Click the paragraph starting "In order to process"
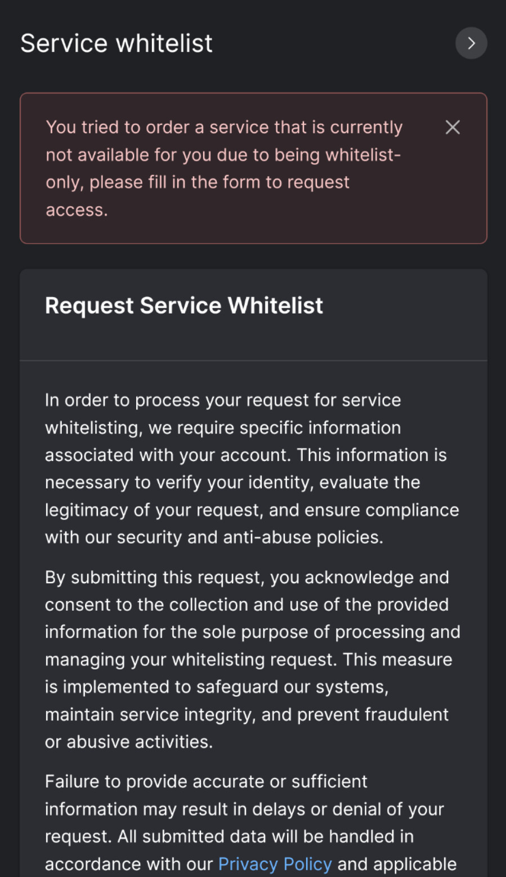Image resolution: width=506 pixels, height=877 pixels. [x=252, y=468]
